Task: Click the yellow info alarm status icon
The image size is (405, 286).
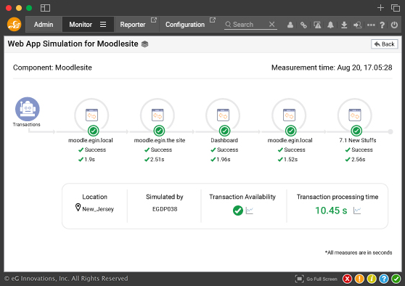Action: click(x=372, y=279)
